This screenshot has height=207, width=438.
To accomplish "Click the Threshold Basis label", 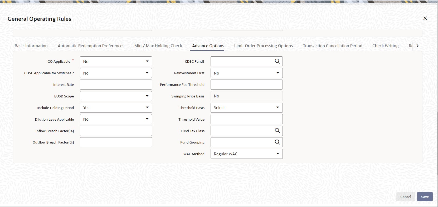I will coord(192,108).
